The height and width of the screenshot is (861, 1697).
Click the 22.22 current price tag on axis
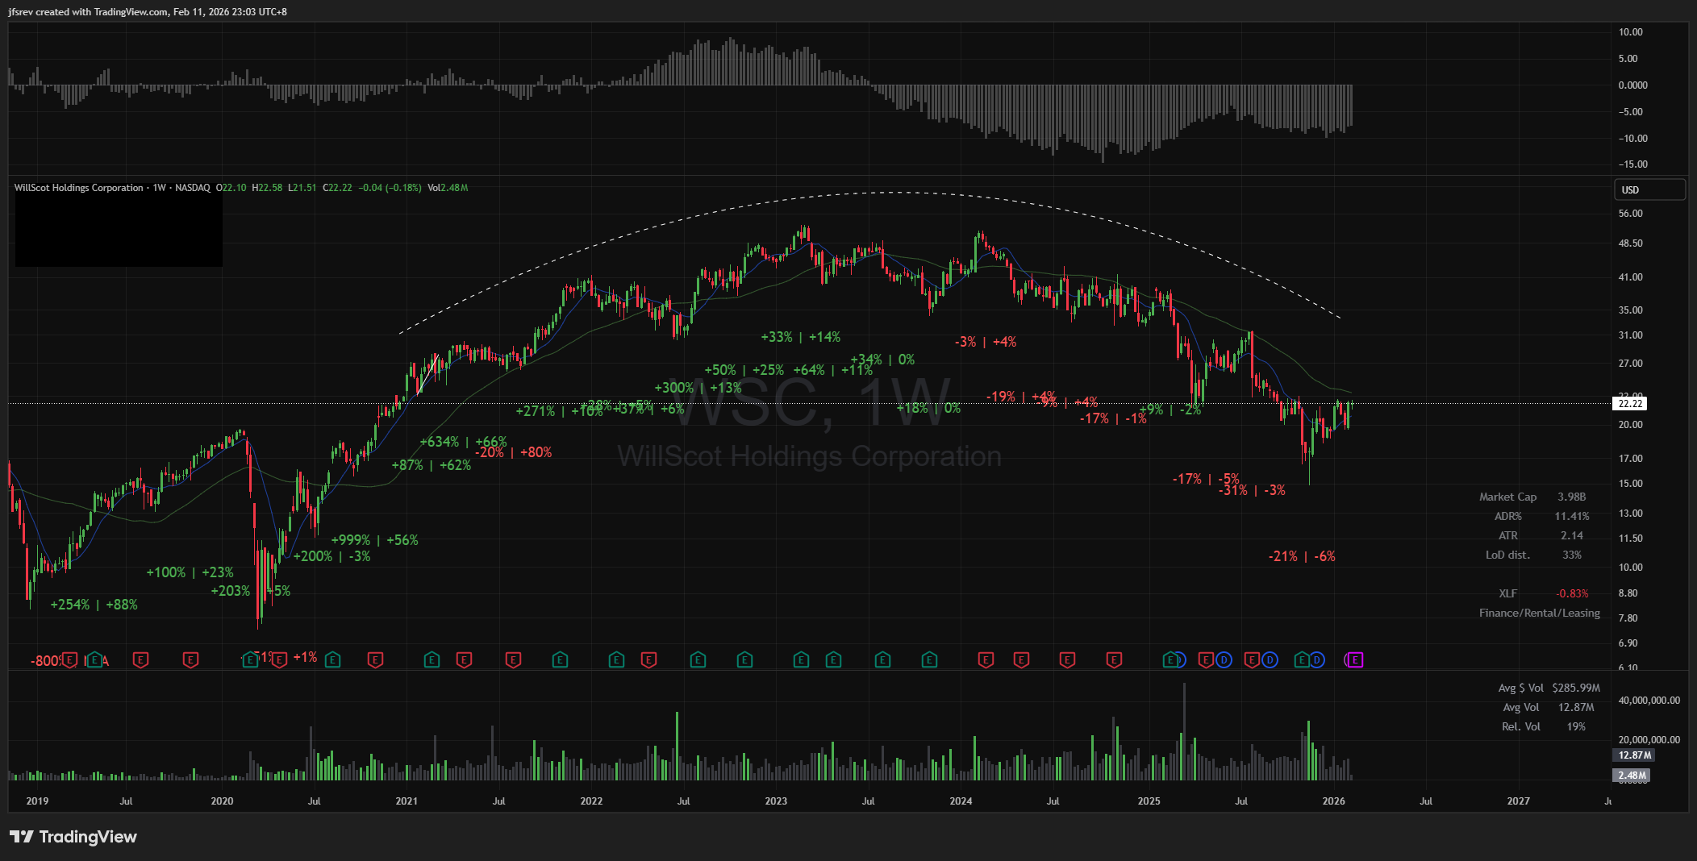pyautogui.click(x=1631, y=403)
